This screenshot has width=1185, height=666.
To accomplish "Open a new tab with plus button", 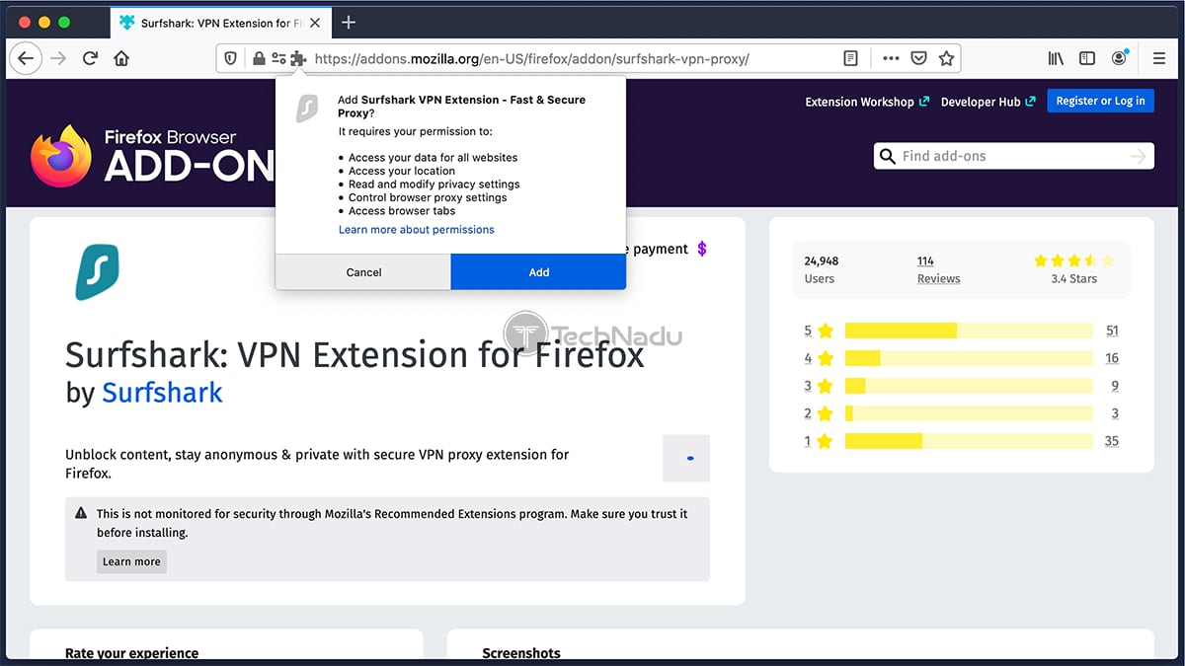I will pyautogui.click(x=349, y=22).
